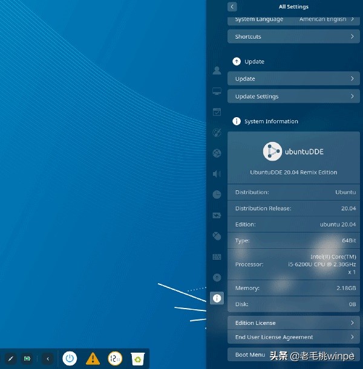363x369 pixels.
Task: Click 'UbuntuDDE 20.04 Remix Edition' text
Action: (x=293, y=172)
